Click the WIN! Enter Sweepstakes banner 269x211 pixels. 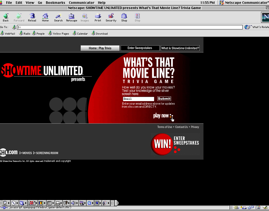tap(175, 144)
